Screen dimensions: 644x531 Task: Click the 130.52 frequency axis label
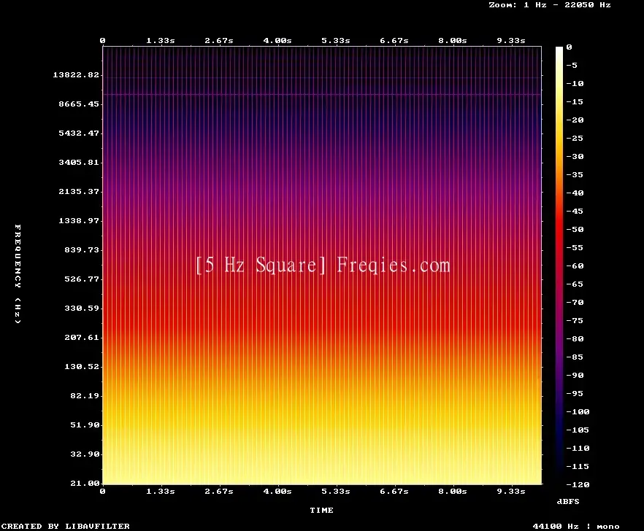point(82,366)
